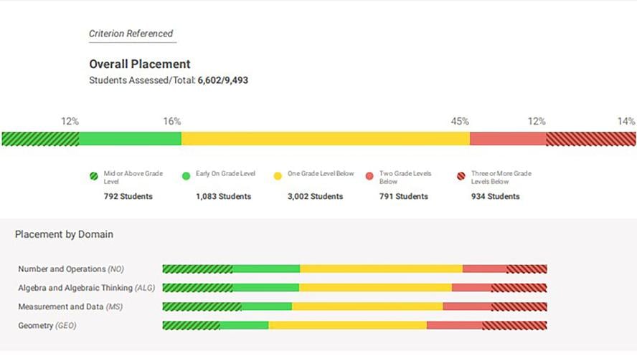
Task: Click the 16% label above the bar
Action: pos(172,121)
